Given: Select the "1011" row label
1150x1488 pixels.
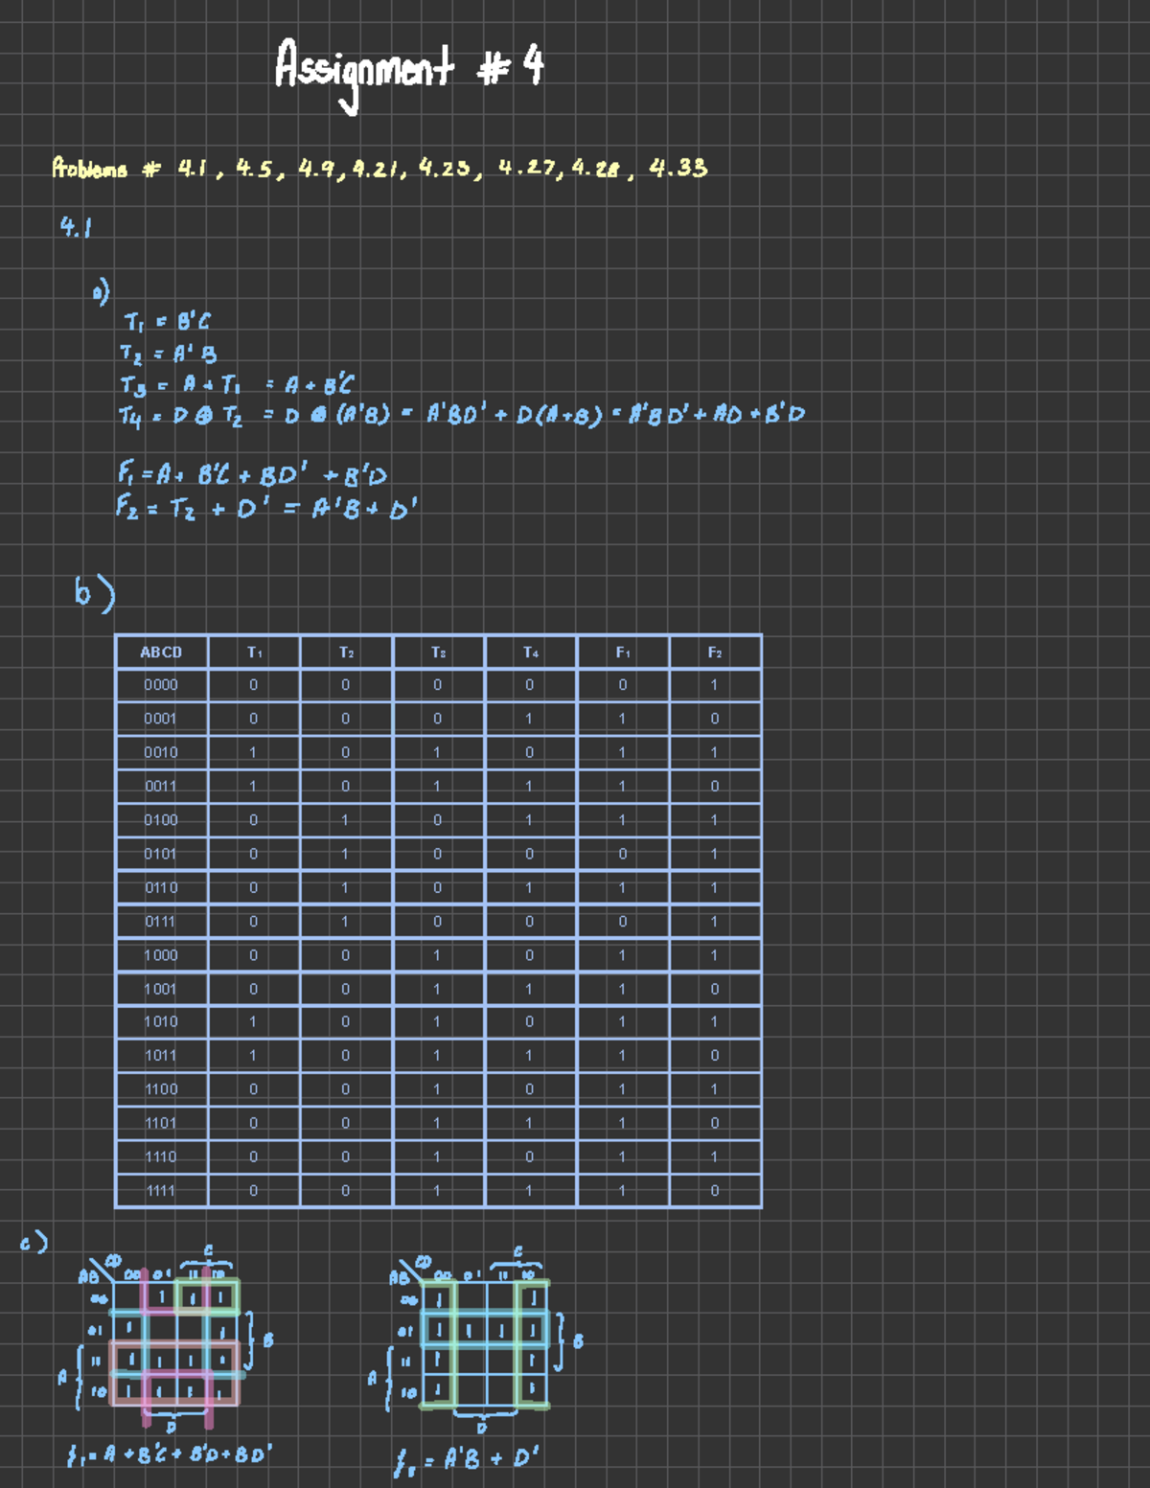Looking at the screenshot, I should pyautogui.click(x=161, y=1055).
